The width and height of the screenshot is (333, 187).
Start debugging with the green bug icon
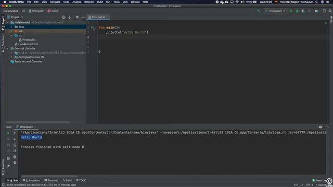pos(297,11)
